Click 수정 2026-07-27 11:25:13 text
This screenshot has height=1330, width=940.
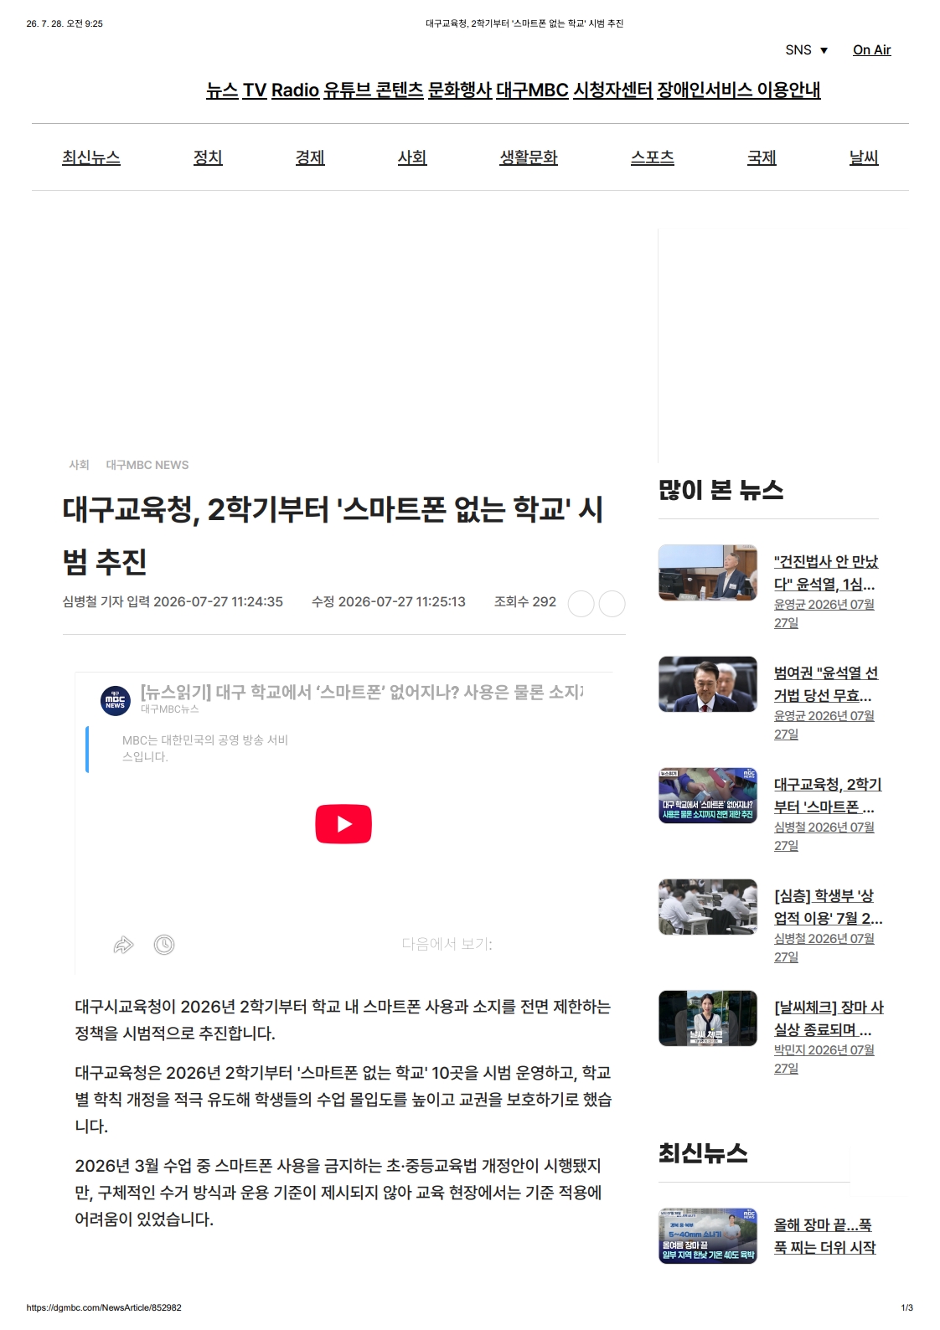pos(389,601)
